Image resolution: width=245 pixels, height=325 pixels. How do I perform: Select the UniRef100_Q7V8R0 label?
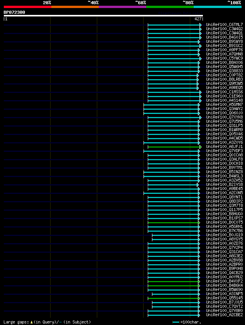tap(224, 311)
